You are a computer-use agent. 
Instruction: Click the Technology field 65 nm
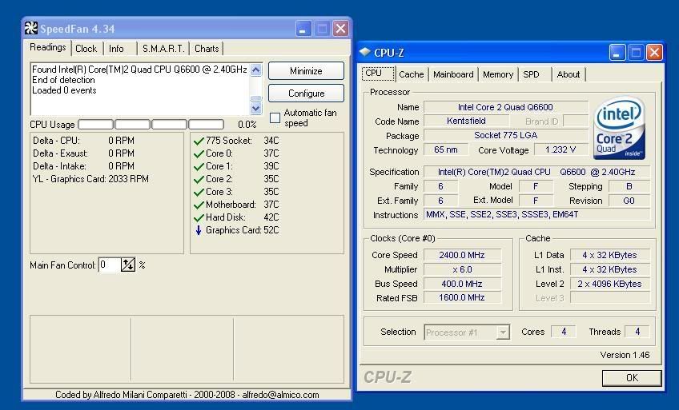click(445, 149)
